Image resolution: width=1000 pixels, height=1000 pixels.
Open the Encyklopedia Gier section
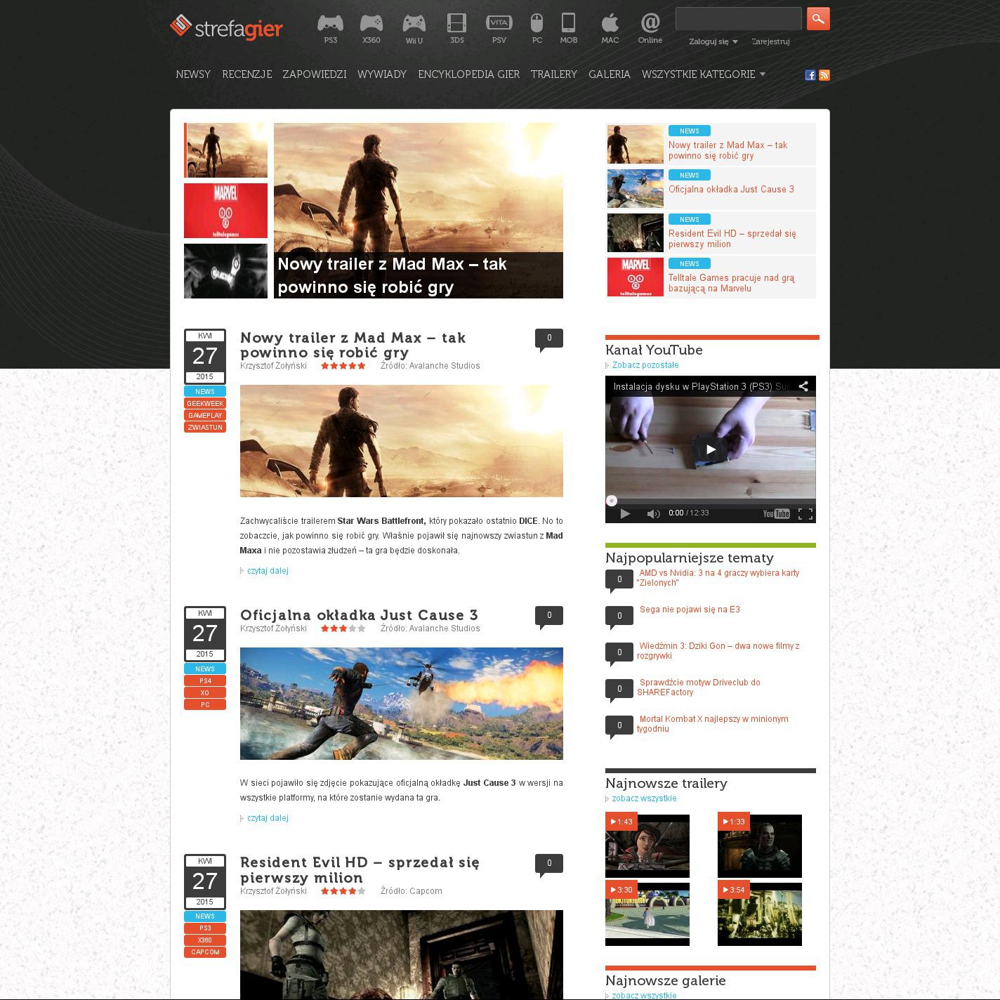click(x=468, y=74)
